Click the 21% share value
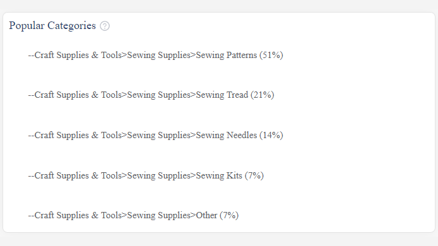The image size is (438, 246). [263, 95]
